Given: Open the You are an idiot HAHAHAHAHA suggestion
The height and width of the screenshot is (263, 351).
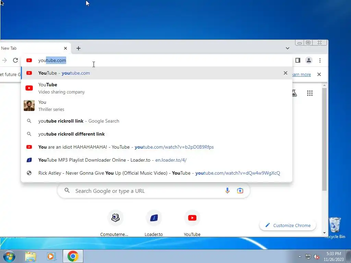Looking at the screenshot, I should (x=156, y=147).
